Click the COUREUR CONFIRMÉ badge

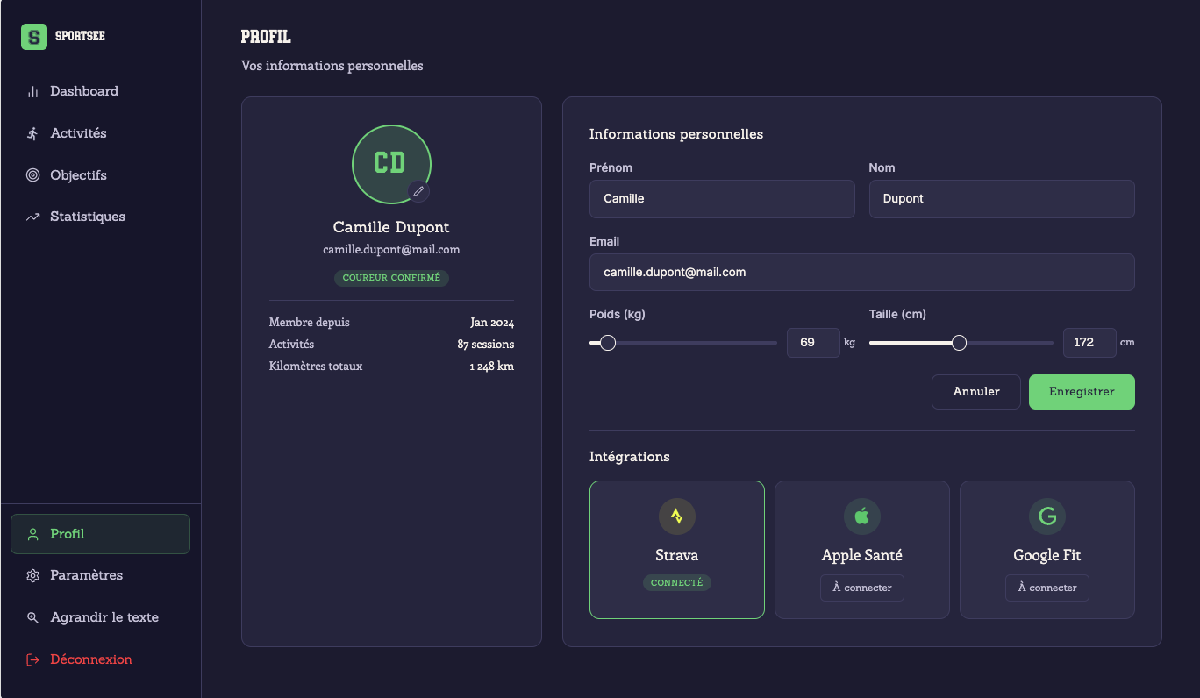pos(391,278)
